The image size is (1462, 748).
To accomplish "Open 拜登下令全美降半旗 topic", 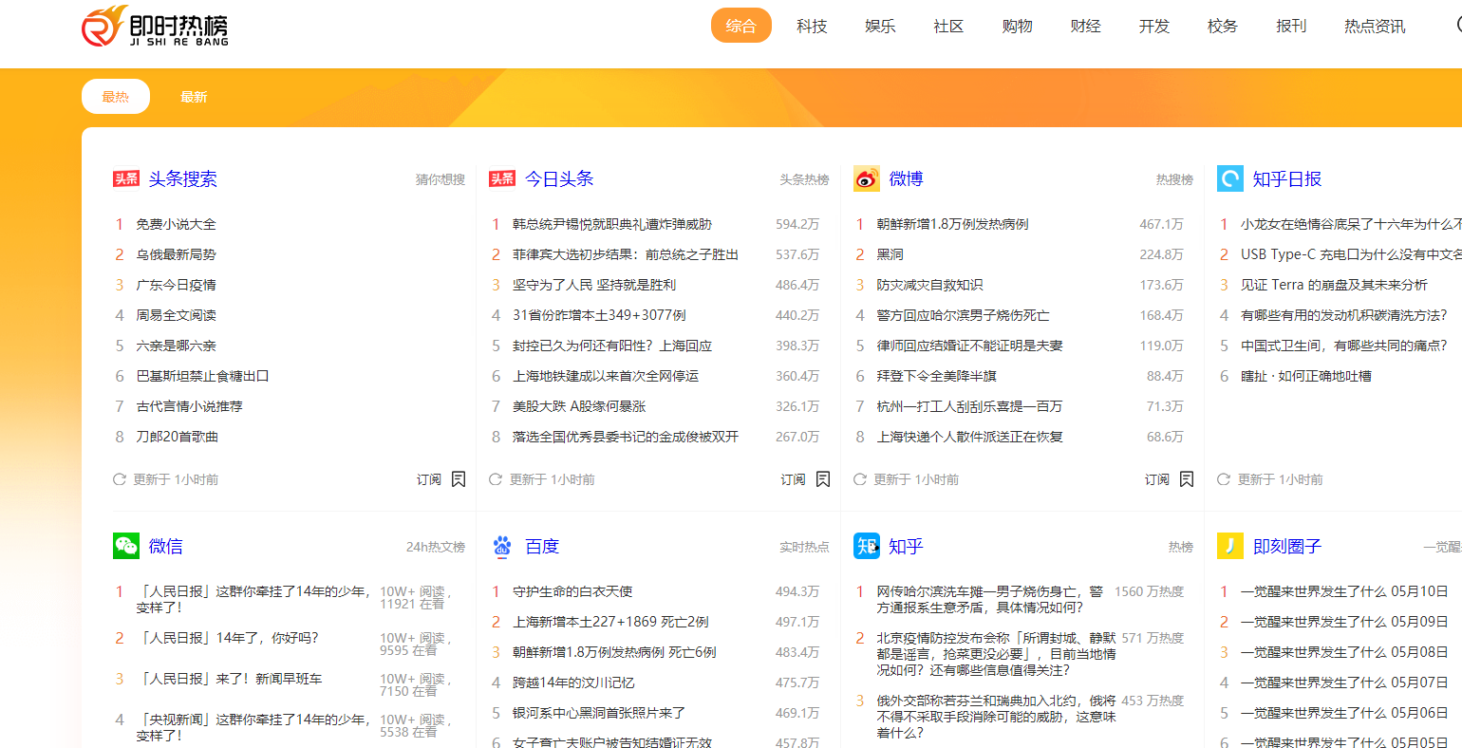I will click(x=936, y=376).
